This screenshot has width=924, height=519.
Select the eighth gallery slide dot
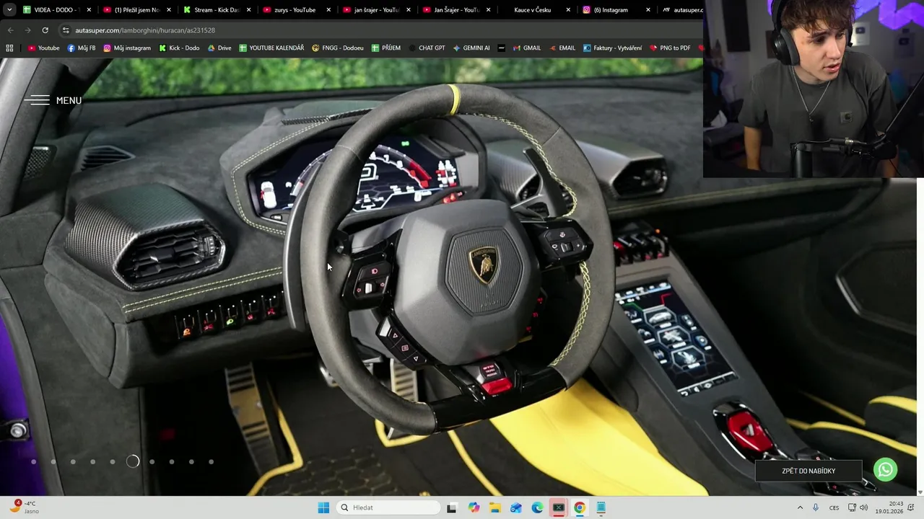172,461
